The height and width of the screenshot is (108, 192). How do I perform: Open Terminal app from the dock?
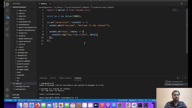(140, 105)
